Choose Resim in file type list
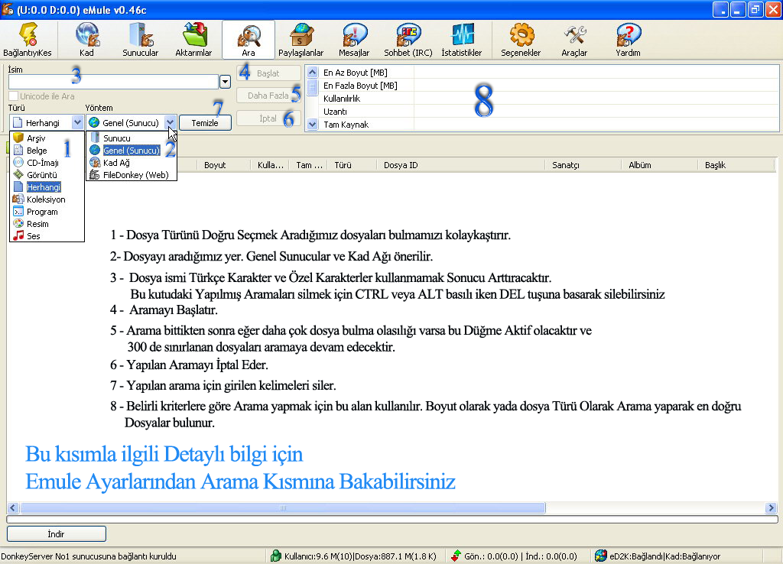This screenshot has height=564, width=783. point(47,224)
